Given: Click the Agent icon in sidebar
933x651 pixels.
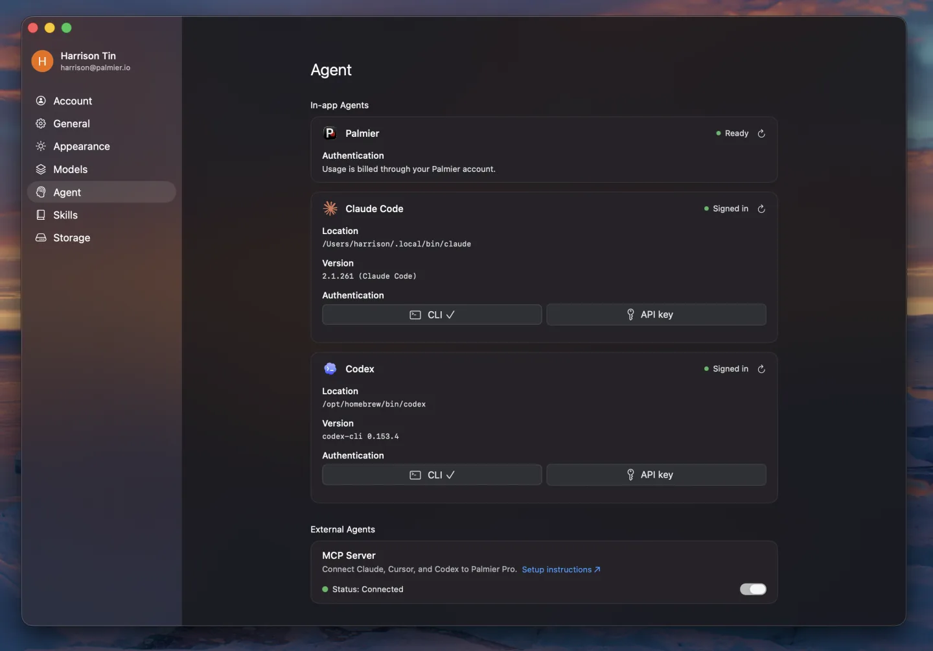Looking at the screenshot, I should pyautogui.click(x=41, y=193).
